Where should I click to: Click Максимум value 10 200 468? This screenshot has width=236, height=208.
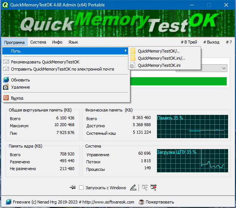64,125
